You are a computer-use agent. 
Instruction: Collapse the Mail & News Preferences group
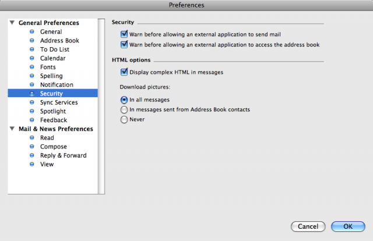point(12,129)
